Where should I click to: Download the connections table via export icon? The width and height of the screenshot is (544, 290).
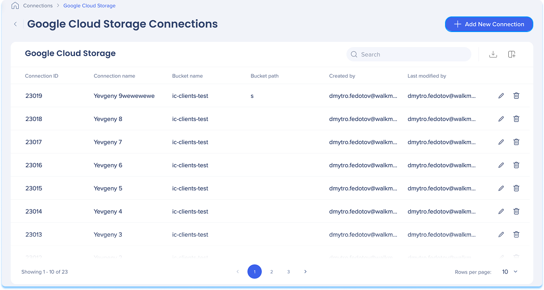pyautogui.click(x=493, y=54)
